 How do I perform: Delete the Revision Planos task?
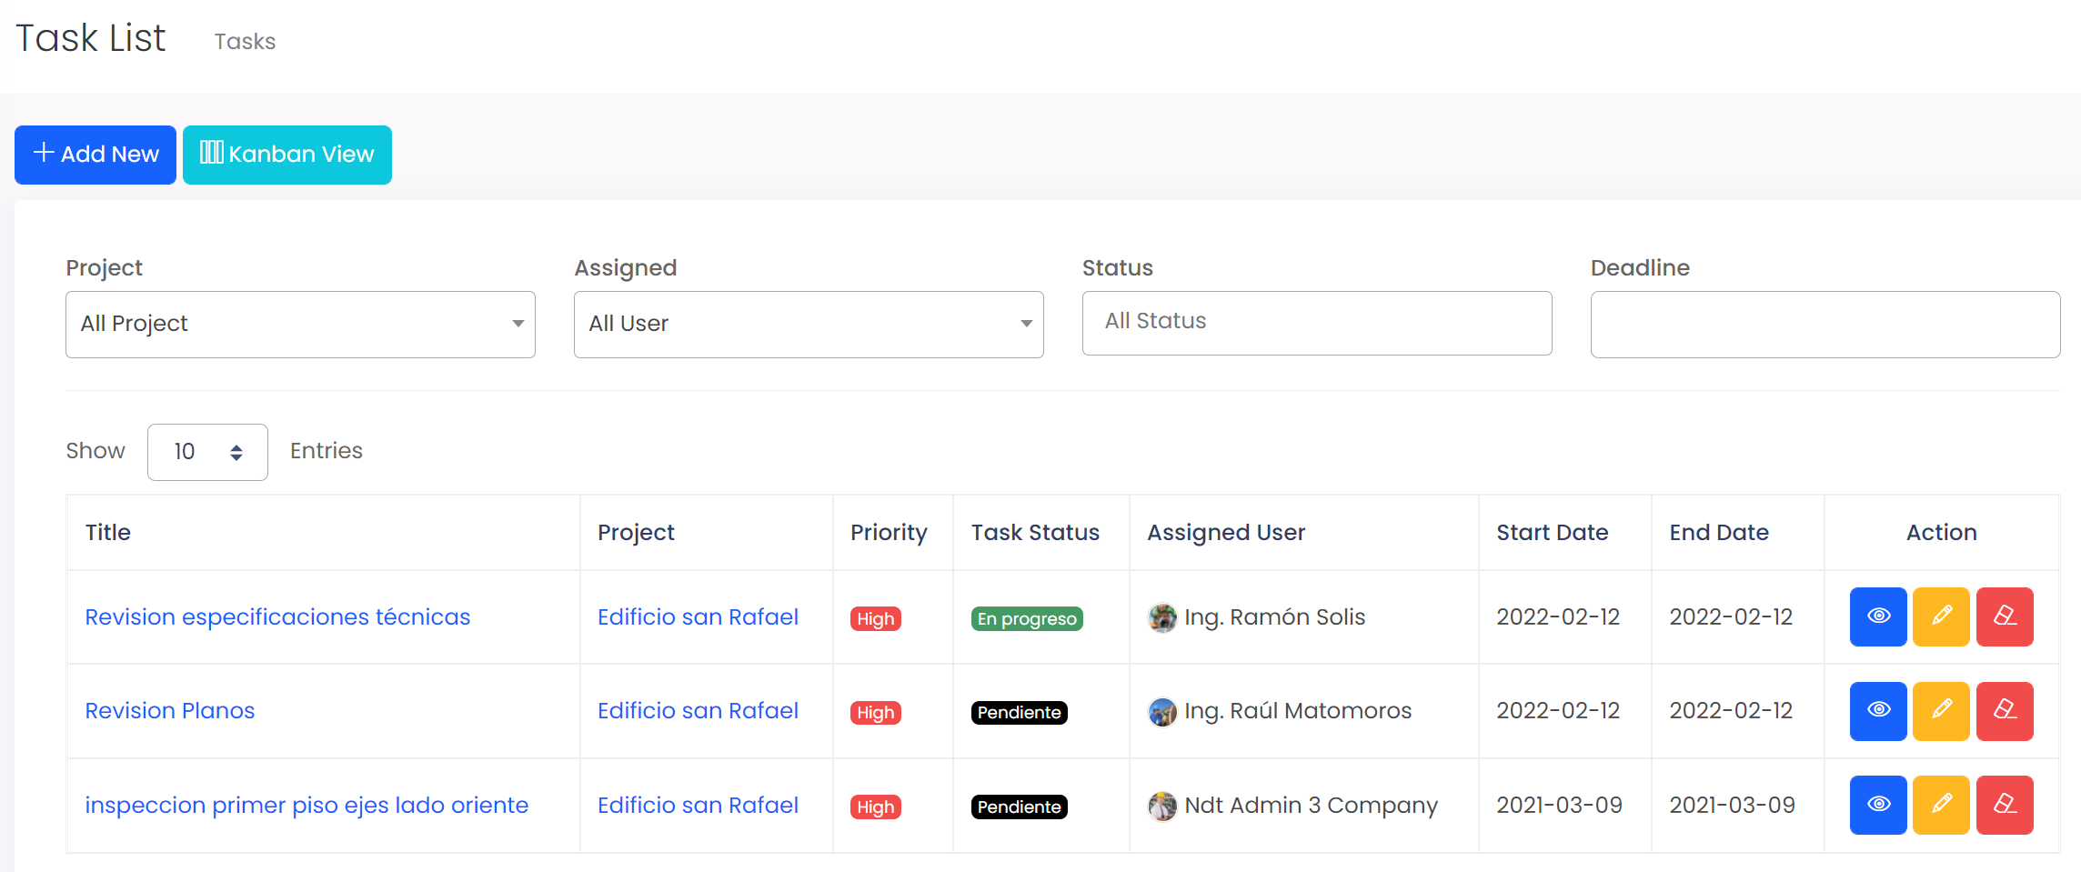click(x=2005, y=711)
